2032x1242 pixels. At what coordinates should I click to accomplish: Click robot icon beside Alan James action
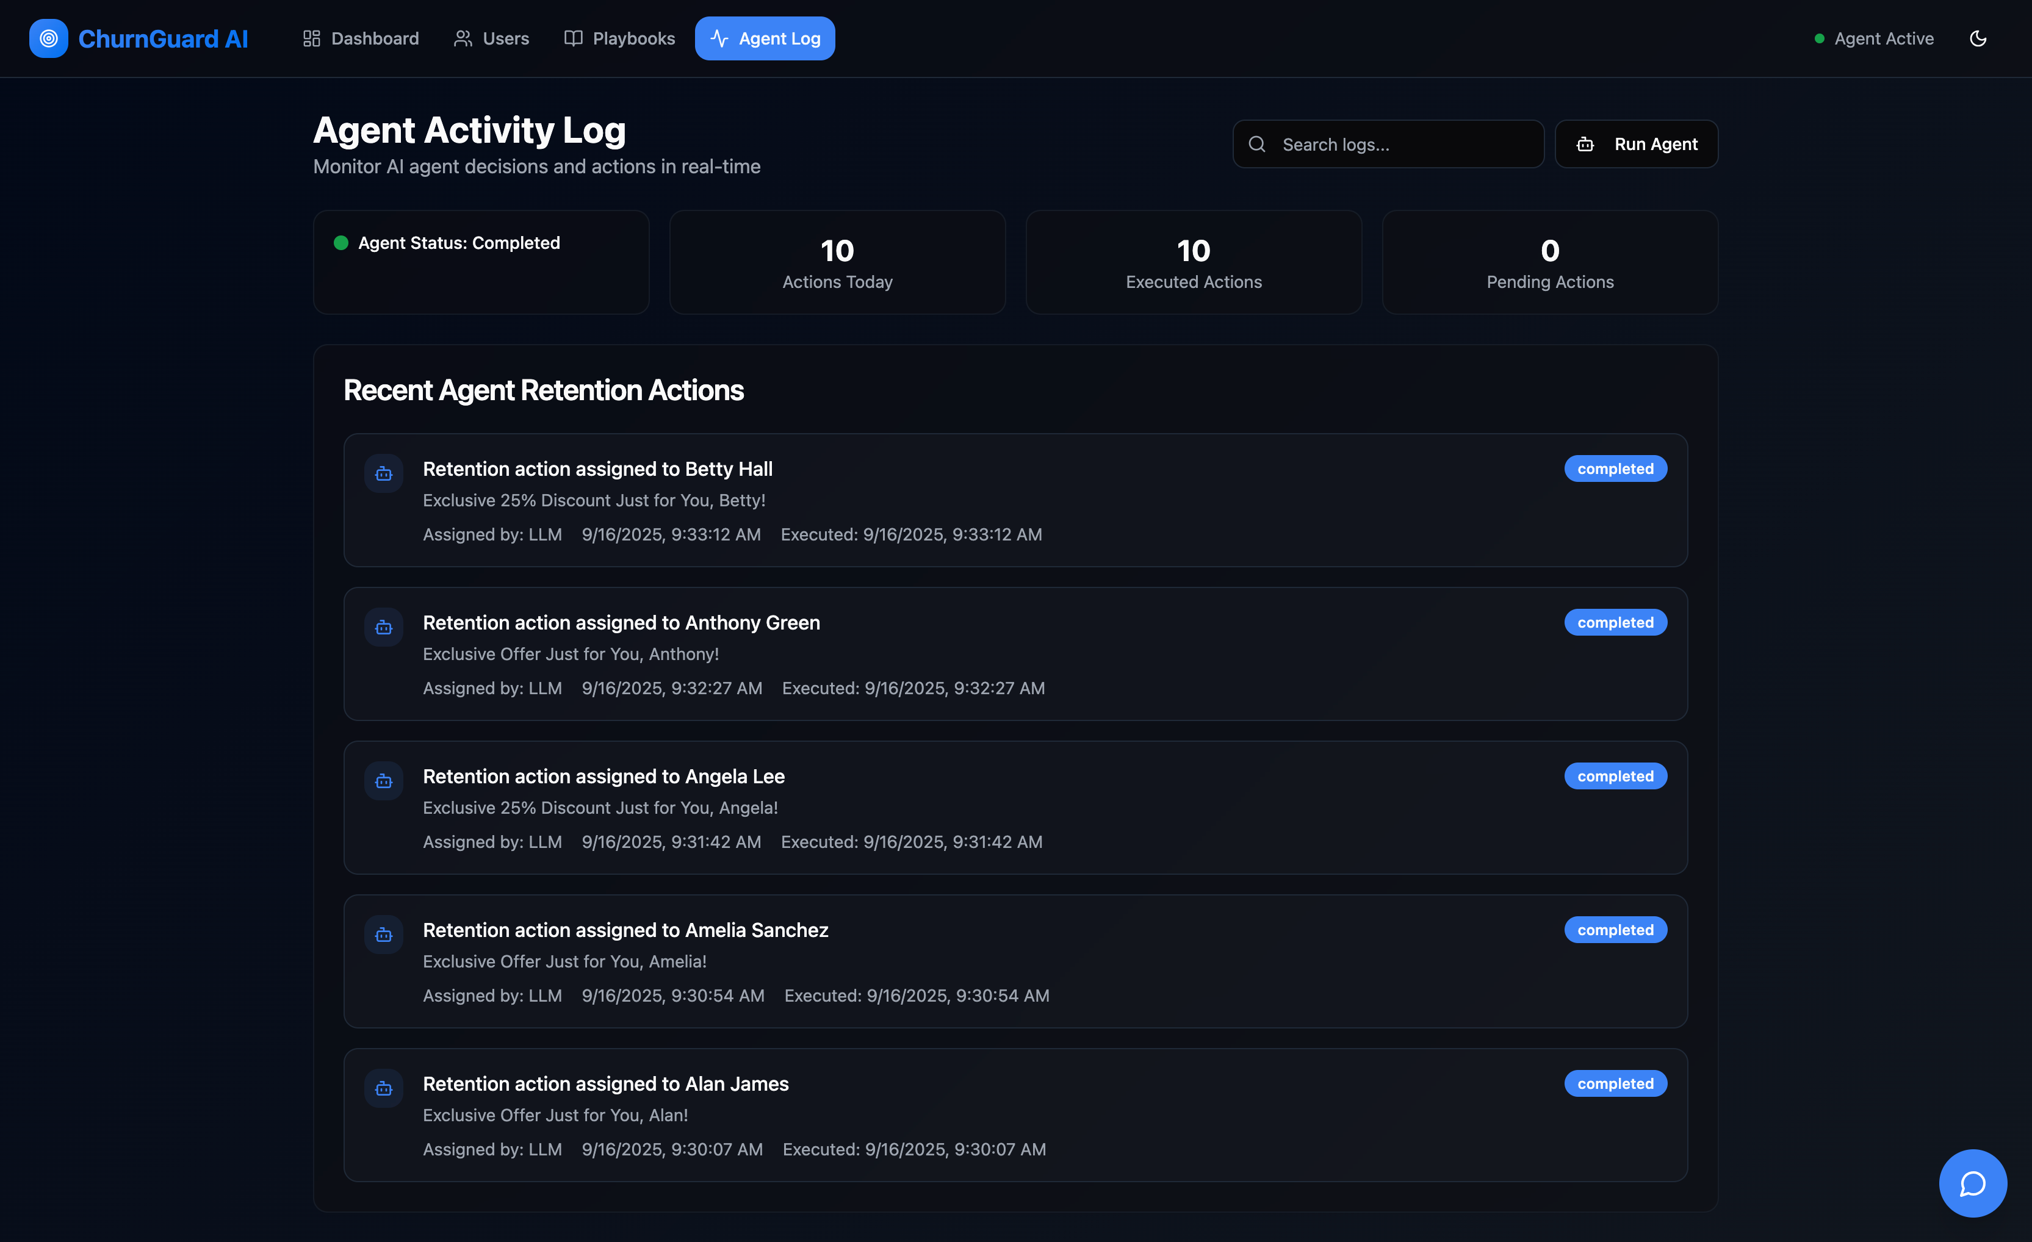pyautogui.click(x=383, y=1088)
